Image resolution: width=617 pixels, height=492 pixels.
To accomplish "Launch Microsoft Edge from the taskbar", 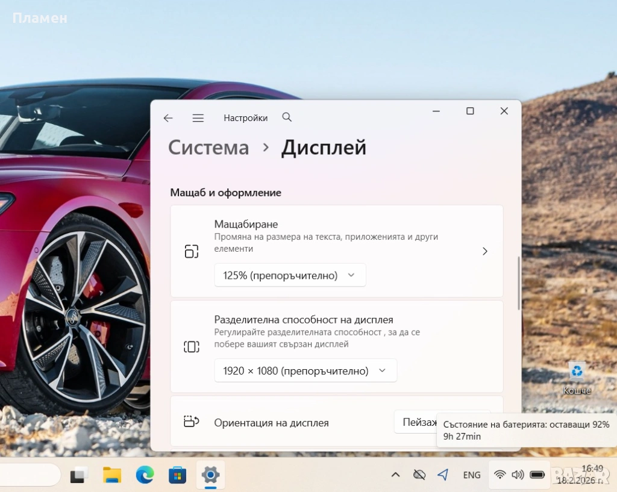I will tap(145, 475).
